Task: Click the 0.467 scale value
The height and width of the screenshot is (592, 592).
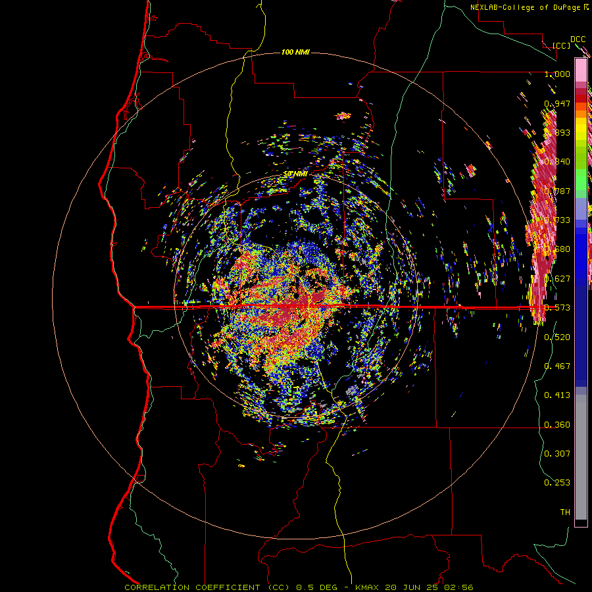Action: click(557, 366)
